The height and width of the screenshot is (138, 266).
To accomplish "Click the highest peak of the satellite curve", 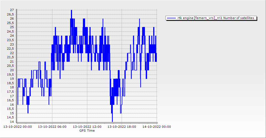I will [71, 10].
